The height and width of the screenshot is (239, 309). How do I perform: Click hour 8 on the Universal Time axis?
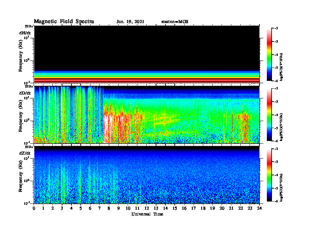coord(109,208)
